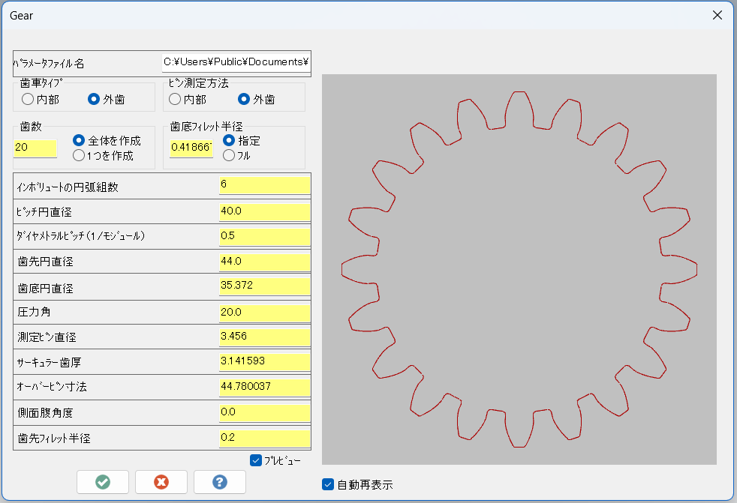Viewport: 737px width, 503px height.
Task: Select the 全体を作成 radio option
Action: tap(79, 140)
